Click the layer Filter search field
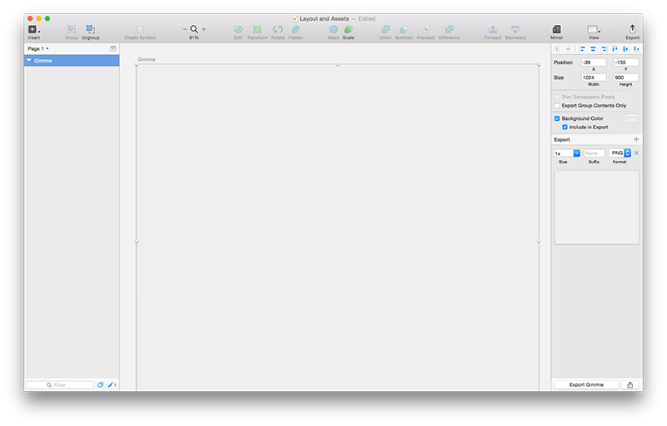This screenshot has height=426, width=667. click(x=60, y=385)
